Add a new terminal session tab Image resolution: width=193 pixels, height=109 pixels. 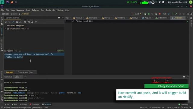[25, 77]
